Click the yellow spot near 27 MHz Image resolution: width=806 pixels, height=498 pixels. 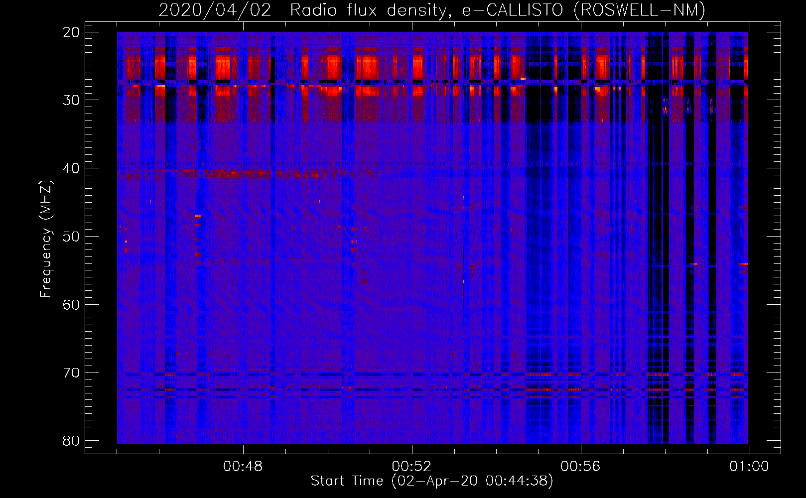click(x=523, y=79)
